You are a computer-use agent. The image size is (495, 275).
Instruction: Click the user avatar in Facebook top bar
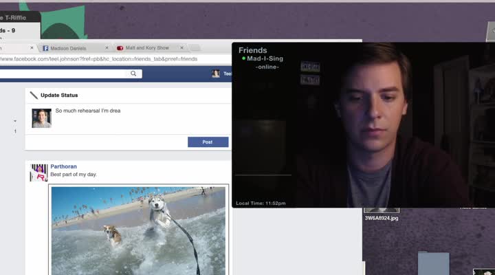coord(216,74)
